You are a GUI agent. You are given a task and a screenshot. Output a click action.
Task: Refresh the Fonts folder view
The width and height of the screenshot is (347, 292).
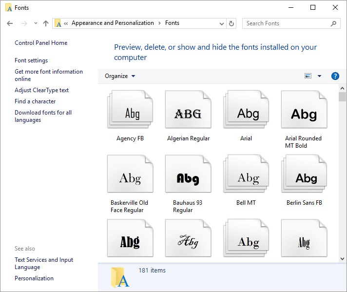231,23
